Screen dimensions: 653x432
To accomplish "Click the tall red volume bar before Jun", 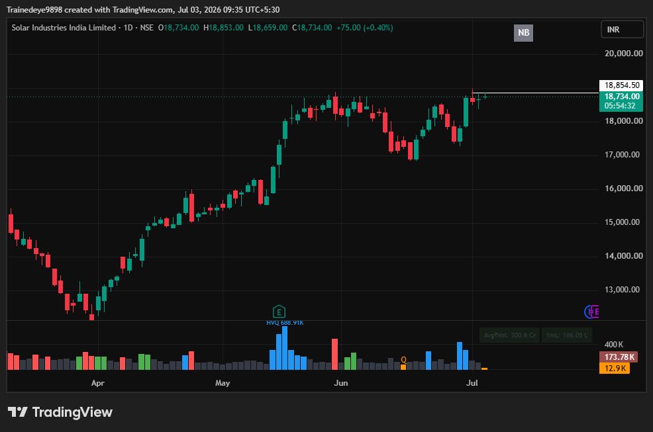I will (335, 354).
